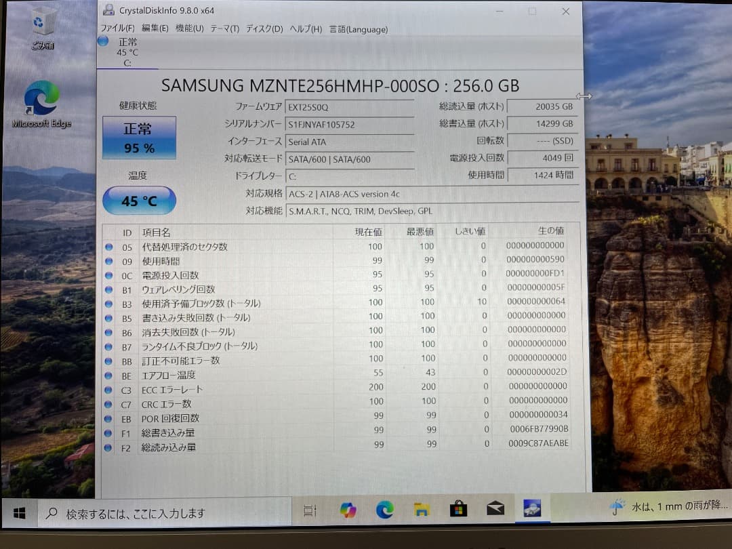
Task: Click the yellow 45 °C temperature indicator
Action: pos(138,200)
